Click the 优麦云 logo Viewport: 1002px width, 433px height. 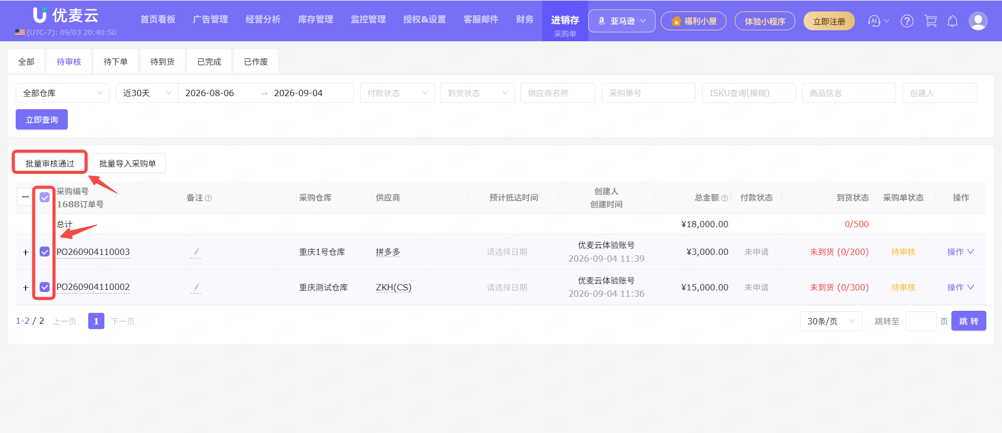click(66, 15)
